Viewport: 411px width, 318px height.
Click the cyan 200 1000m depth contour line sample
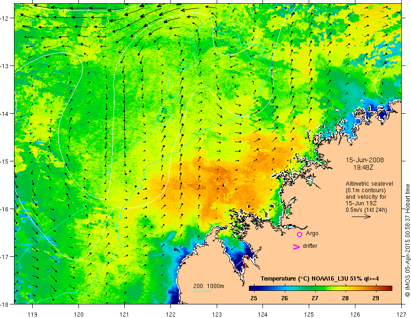click(x=203, y=291)
